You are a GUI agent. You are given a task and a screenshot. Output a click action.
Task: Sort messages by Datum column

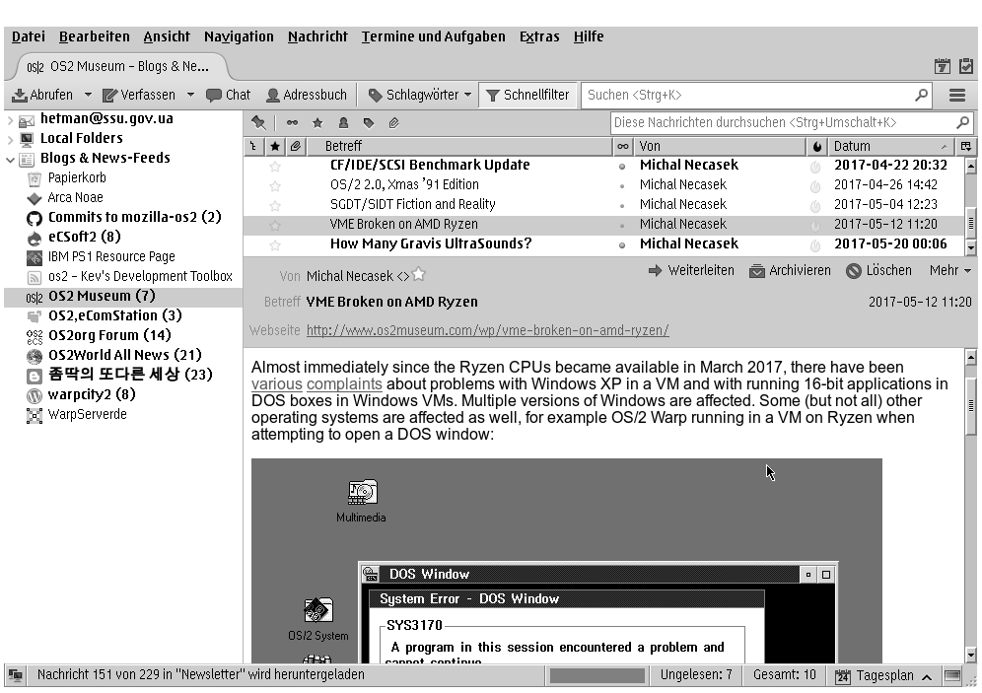890,147
